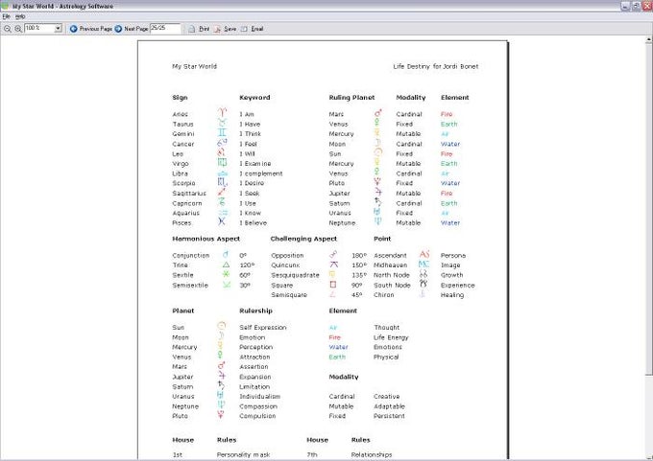Click the North Node symbol
Viewport: 653px width, 461px height.
[x=423, y=274]
